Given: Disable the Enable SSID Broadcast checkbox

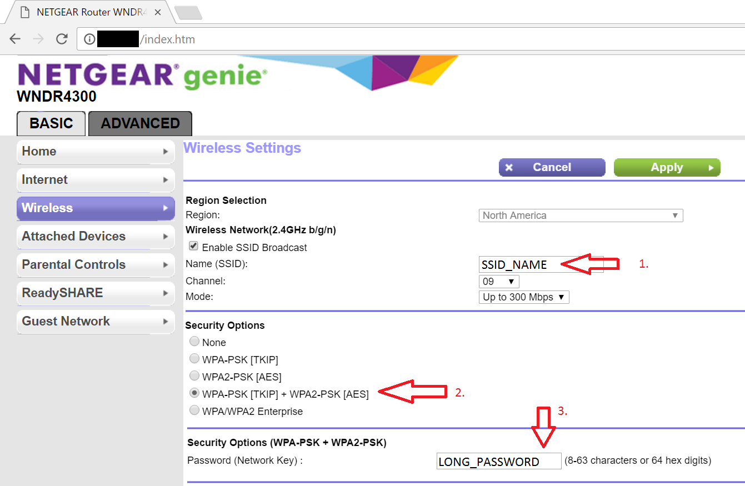Looking at the screenshot, I should pos(194,246).
